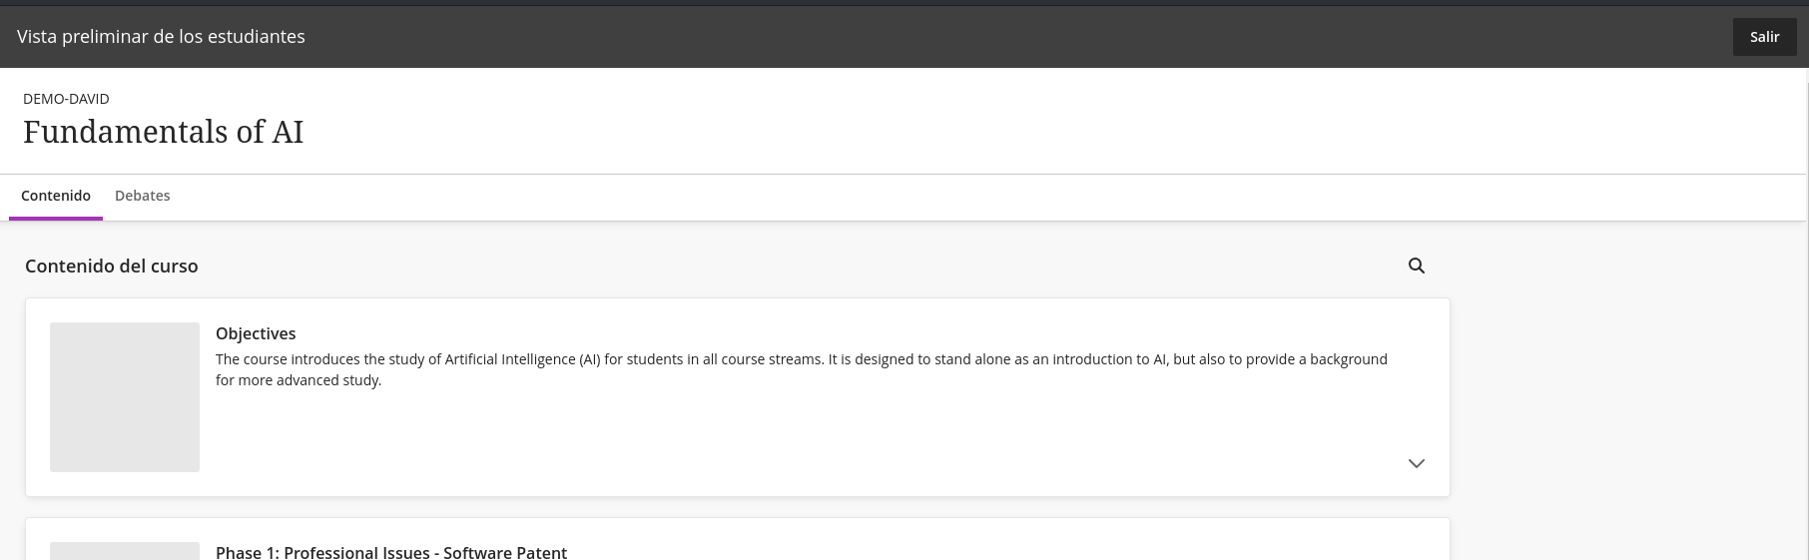Image resolution: width=1809 pixels, height=560 pixels.
Task: Click the Objectives placeholder thumbnail
Action: coord(125,397)
